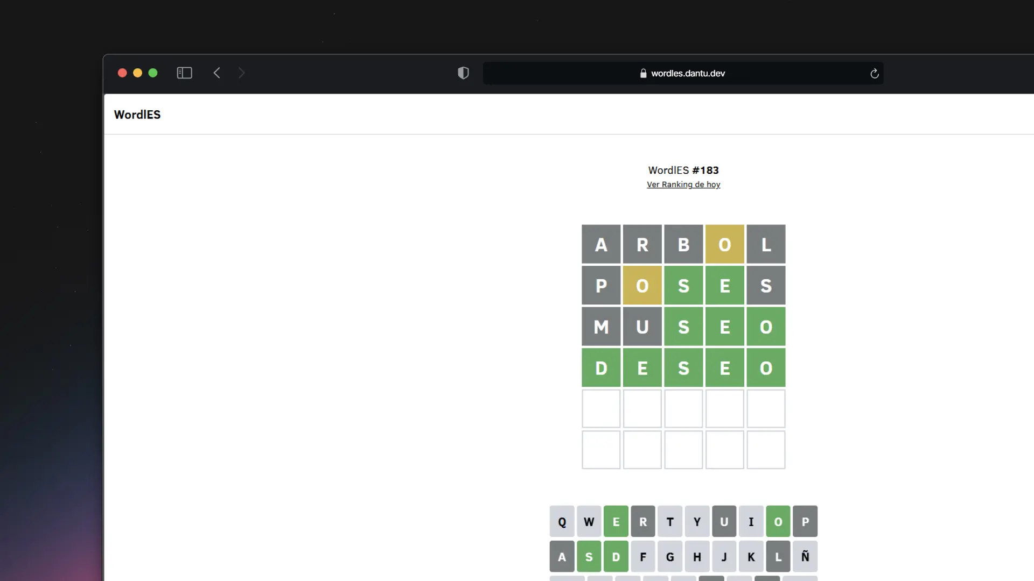Click the WordlES header title
The width and height of the screenshot is (1034, 581).
[x=137, y=114]
